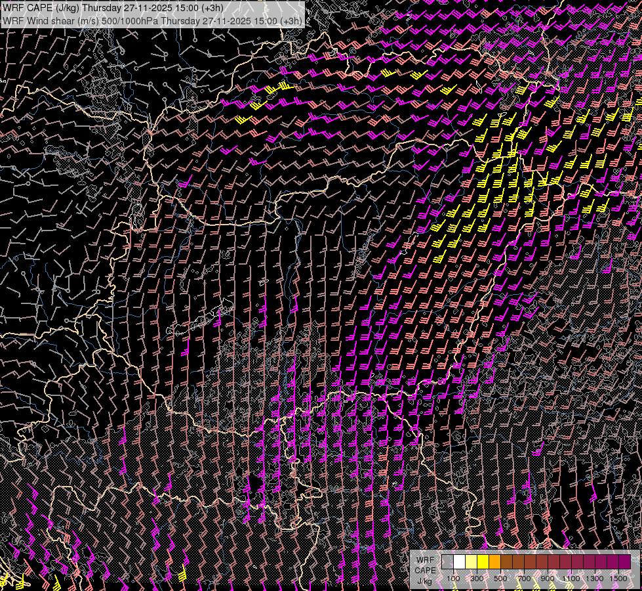Image resolution: width=642 pixels, height=591 pixels.
Task: Select the 500 value under the color bar
Action: coord(500,579)
